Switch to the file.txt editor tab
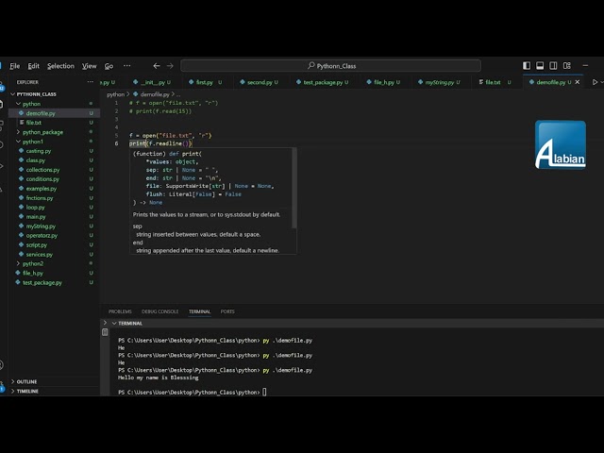 493,82
